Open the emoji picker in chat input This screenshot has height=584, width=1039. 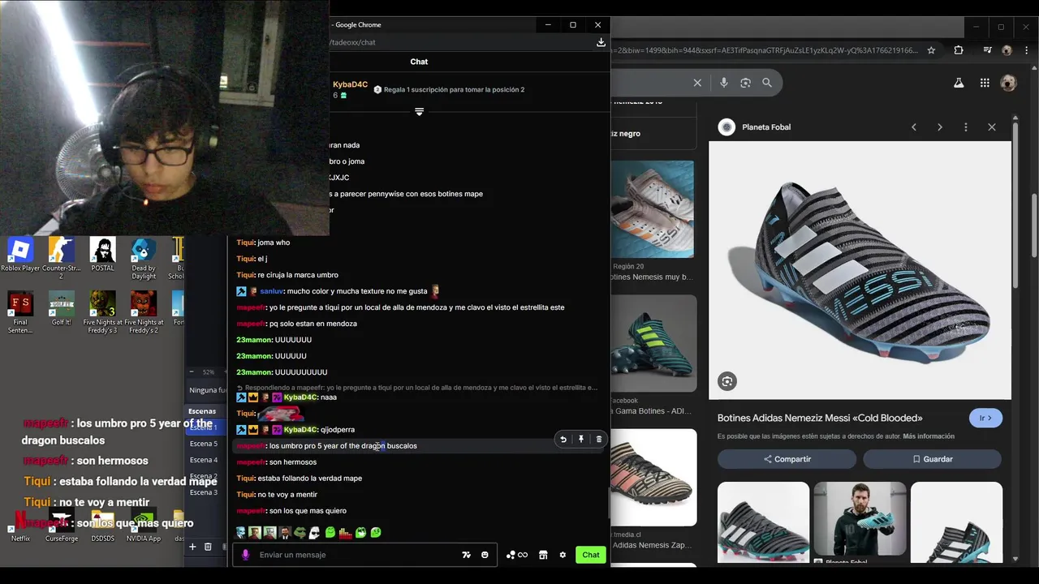(485, 555)
